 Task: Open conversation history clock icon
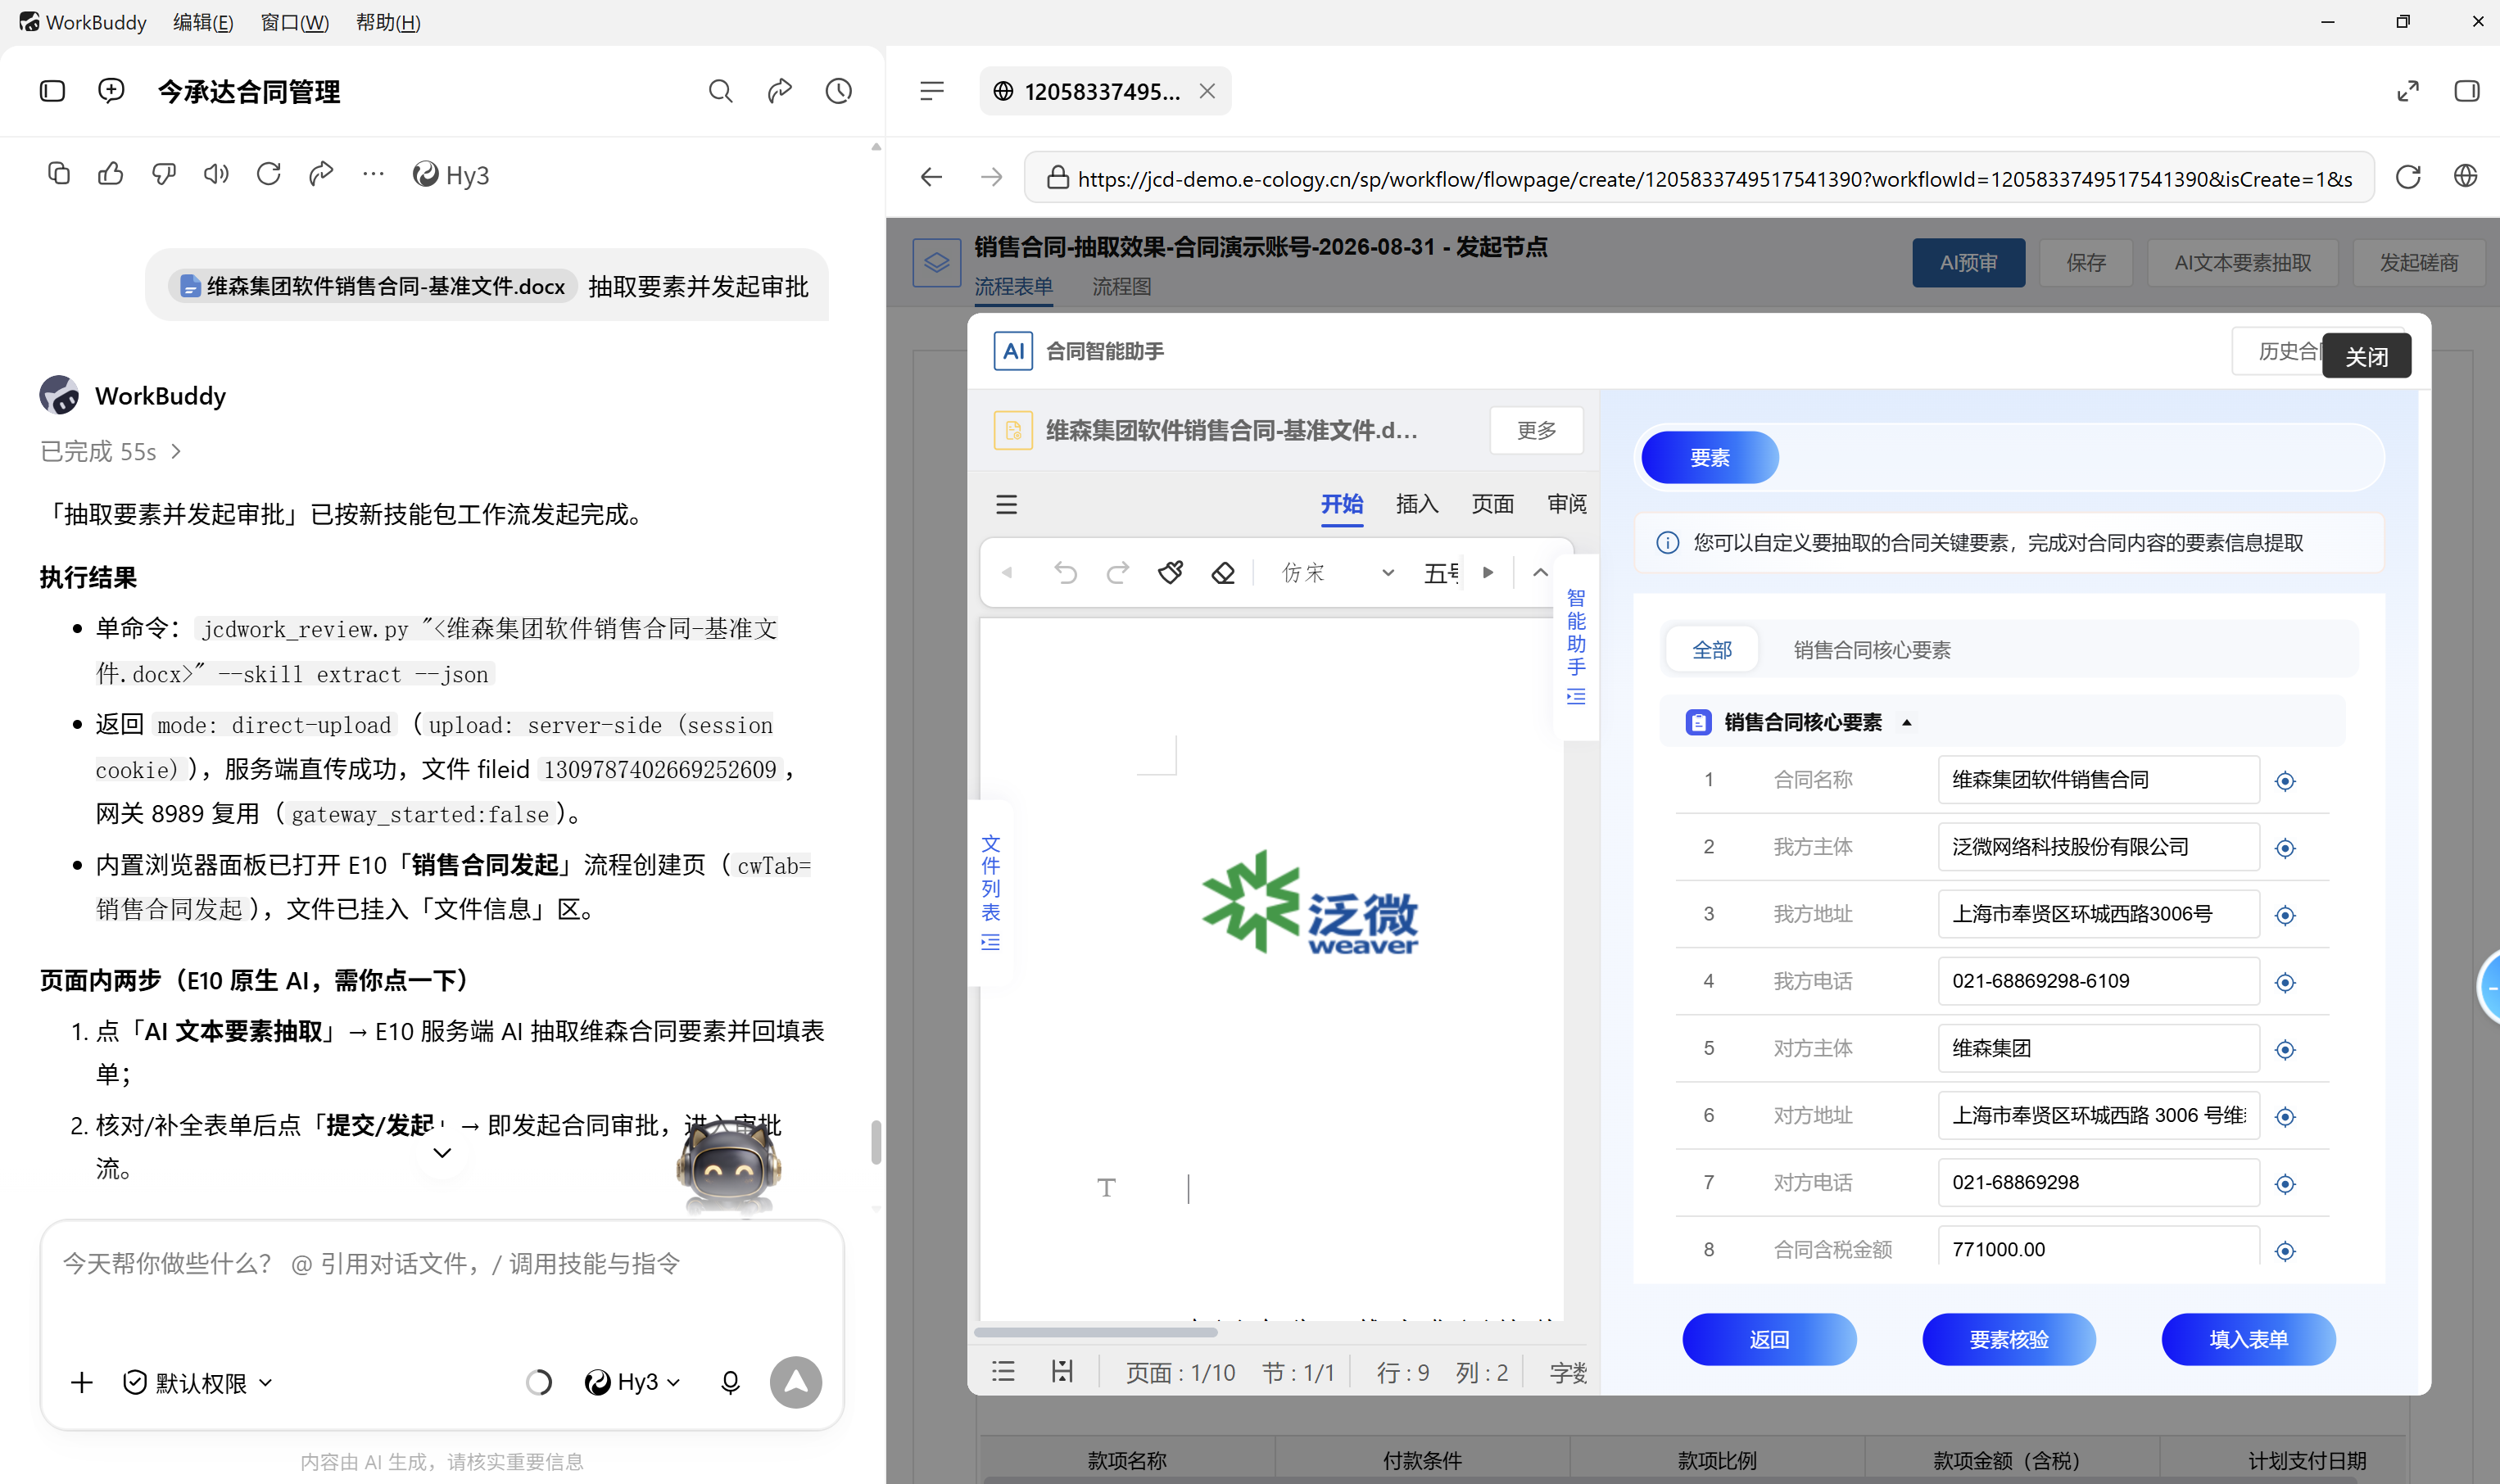[838, 91]
